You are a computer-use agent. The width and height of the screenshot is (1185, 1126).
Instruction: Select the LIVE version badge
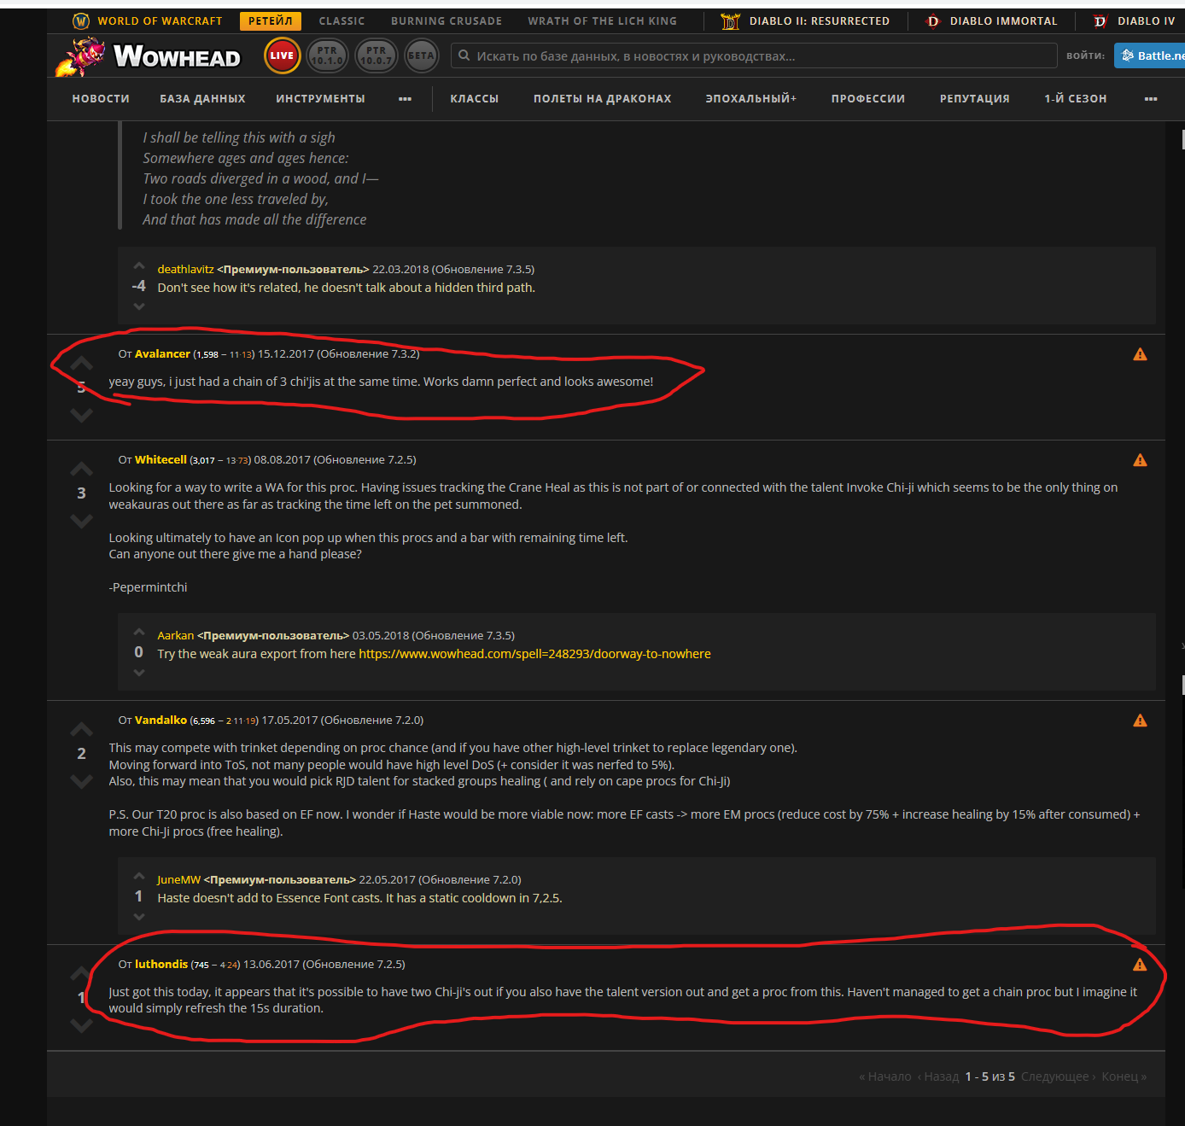tap(282, 55)
